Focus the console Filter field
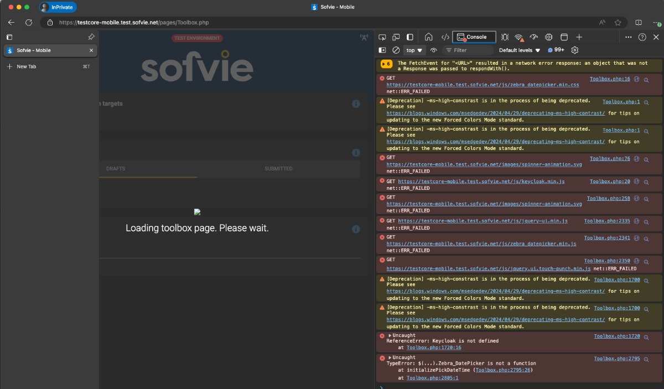This screenshot has width=664, height=389. [x=468, y=50]
